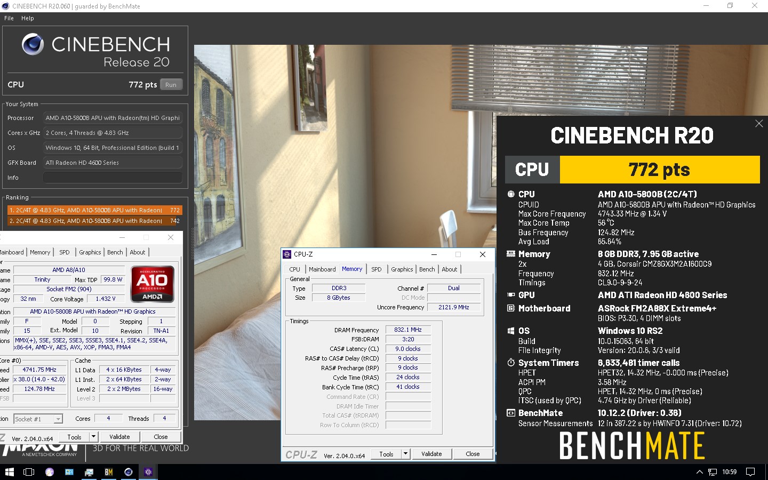Switch to CPU tab in front CPU-Z window

pyautogui.click(x=294, y=269)
